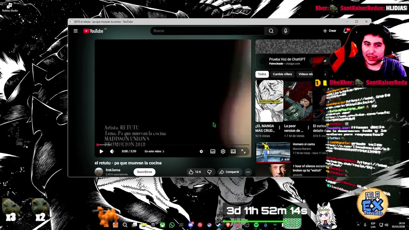The width and height of the screenshot is (409, 230).
Task: Go to the YouTube home logo
Action: coord(93,31)
